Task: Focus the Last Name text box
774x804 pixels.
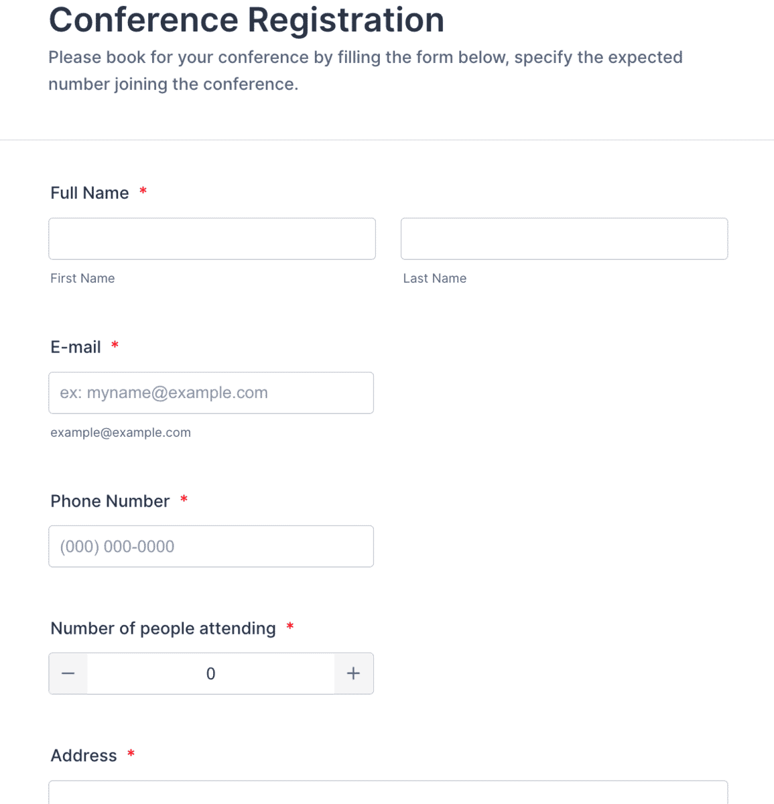Action: pos(564,239)
